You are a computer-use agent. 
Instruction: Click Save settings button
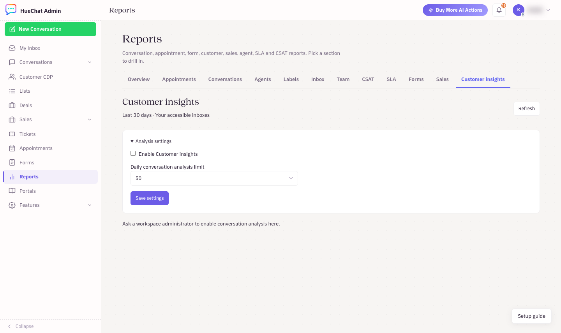click(x=150, y=198)
